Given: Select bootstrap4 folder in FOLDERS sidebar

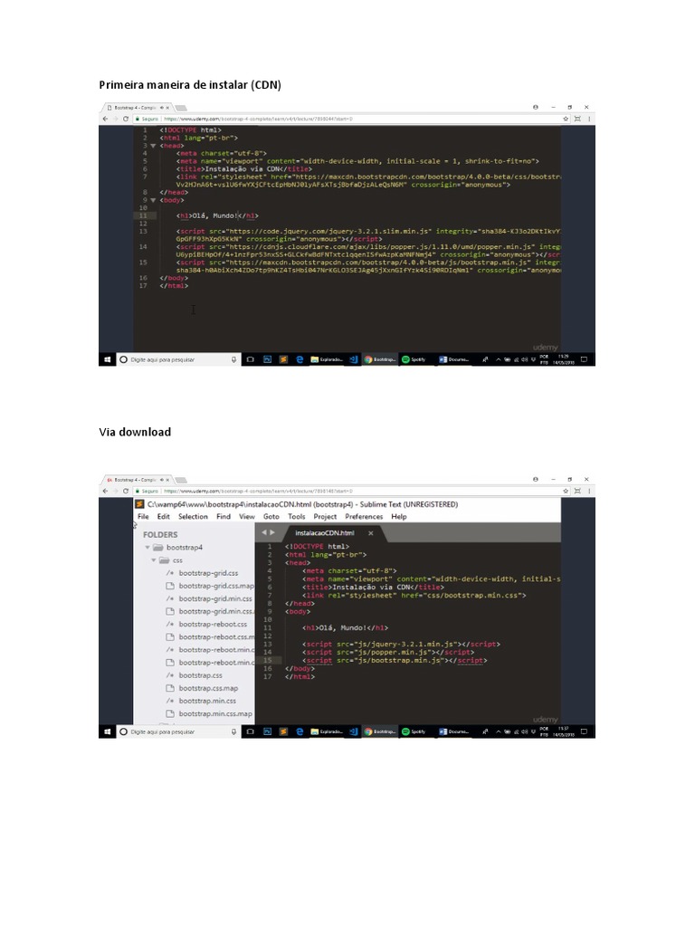Looking at the screenshot, I should (185, 548).
